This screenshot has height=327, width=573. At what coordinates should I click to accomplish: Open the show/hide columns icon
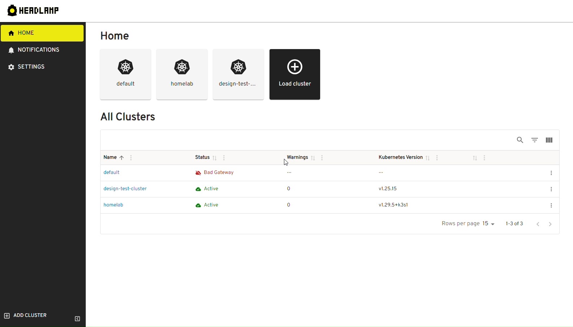[x=549, y=140]
